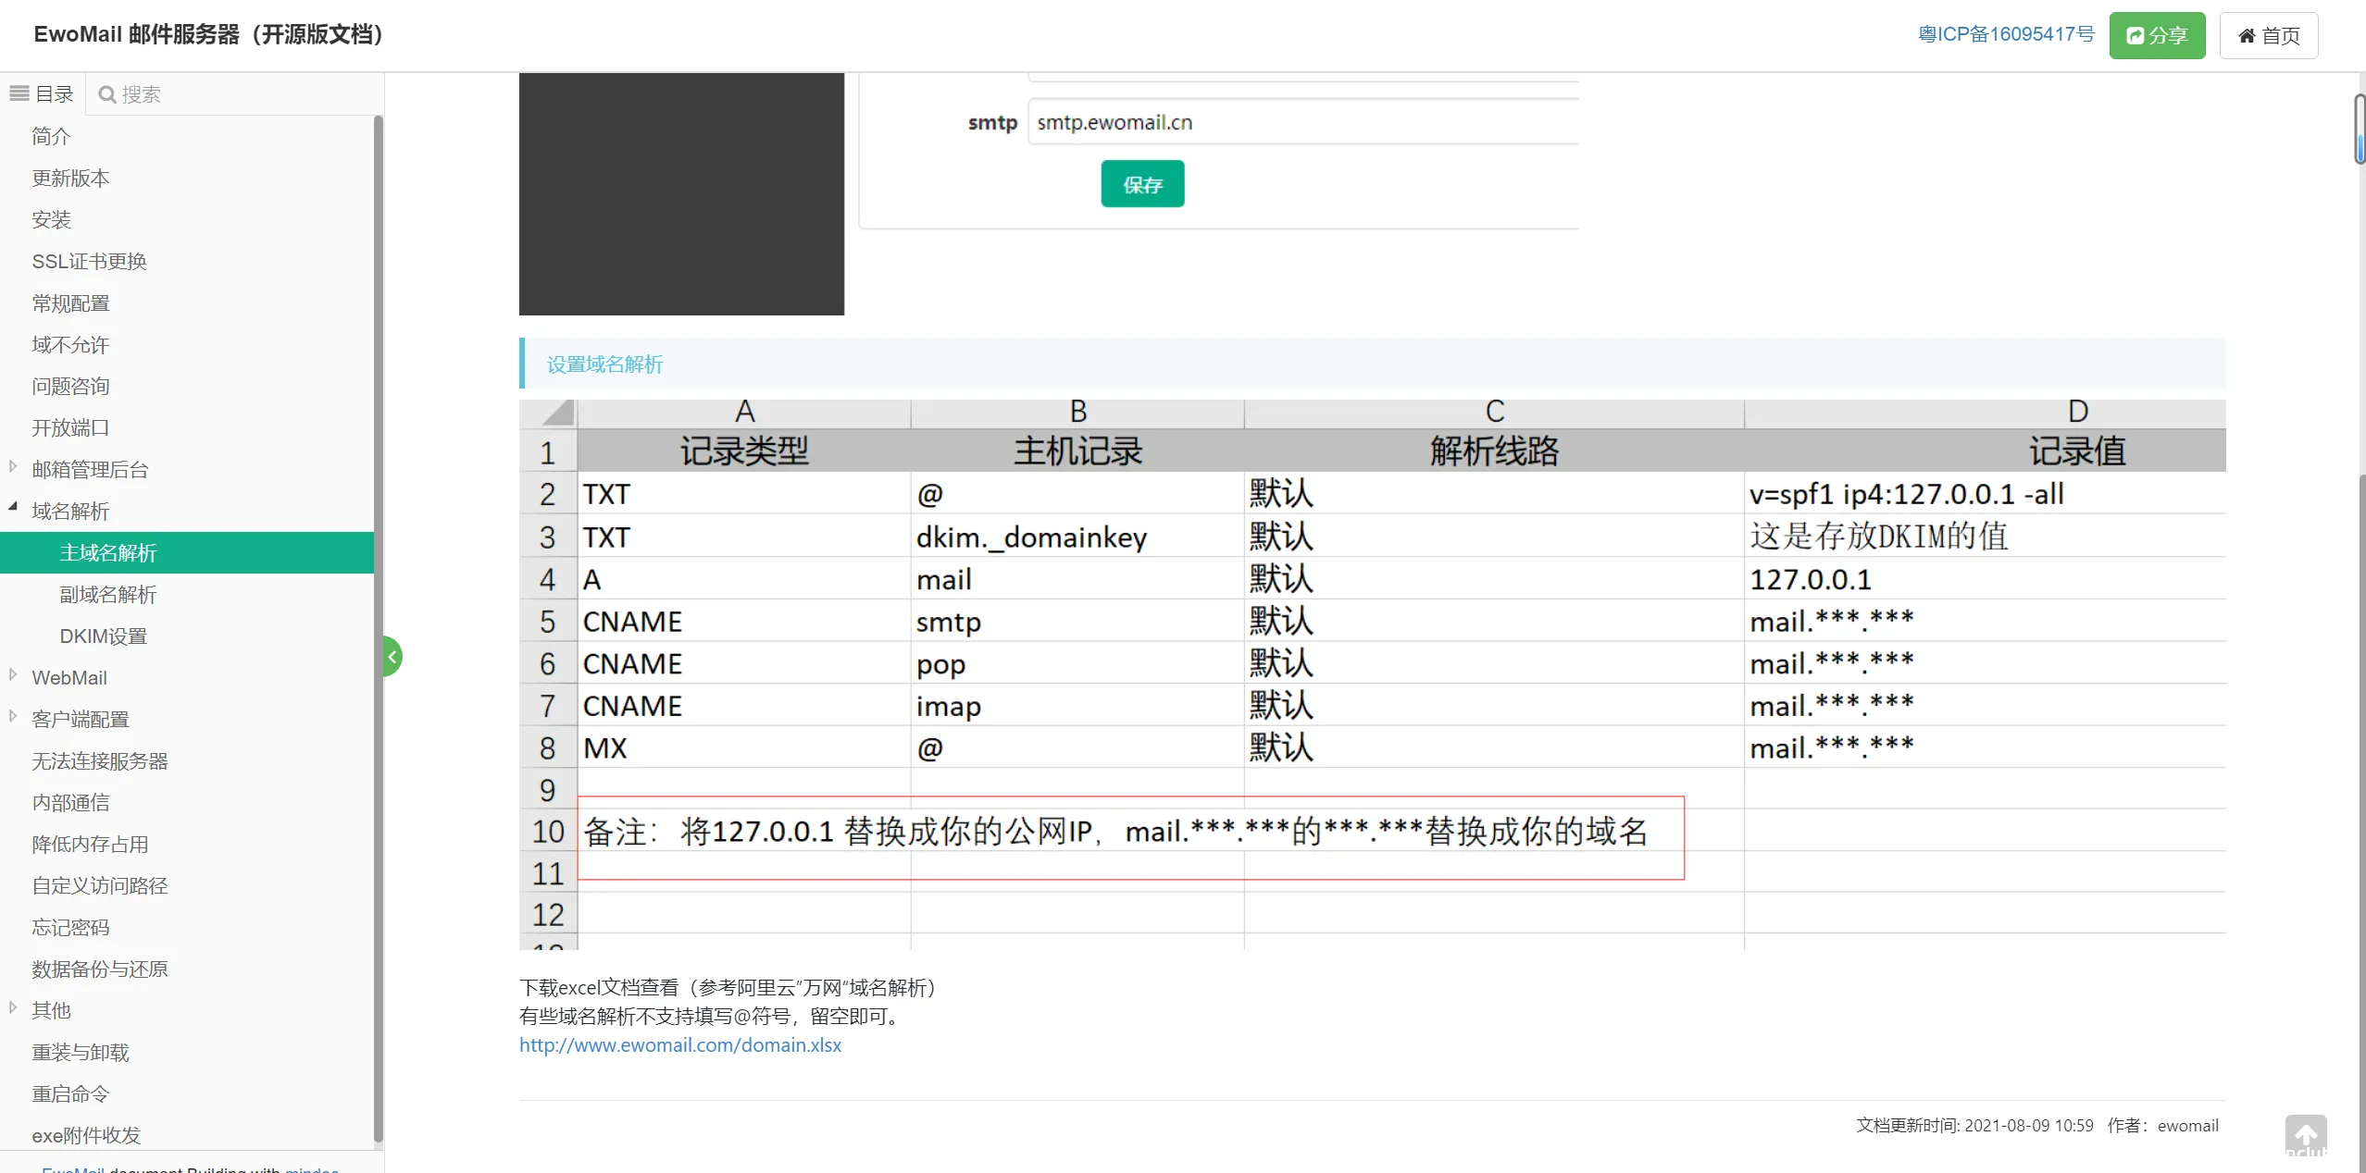Click the search magnifier icon in sidebar

pyautogui.click(x=107, y=93)
